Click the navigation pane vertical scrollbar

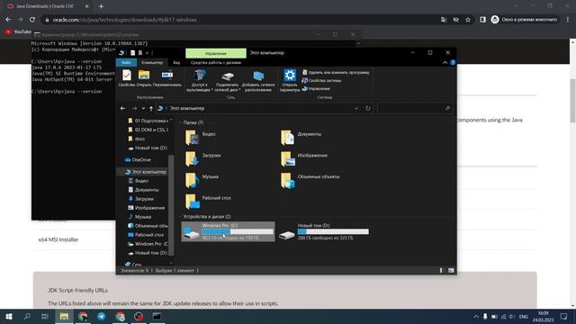coord(171,204)
